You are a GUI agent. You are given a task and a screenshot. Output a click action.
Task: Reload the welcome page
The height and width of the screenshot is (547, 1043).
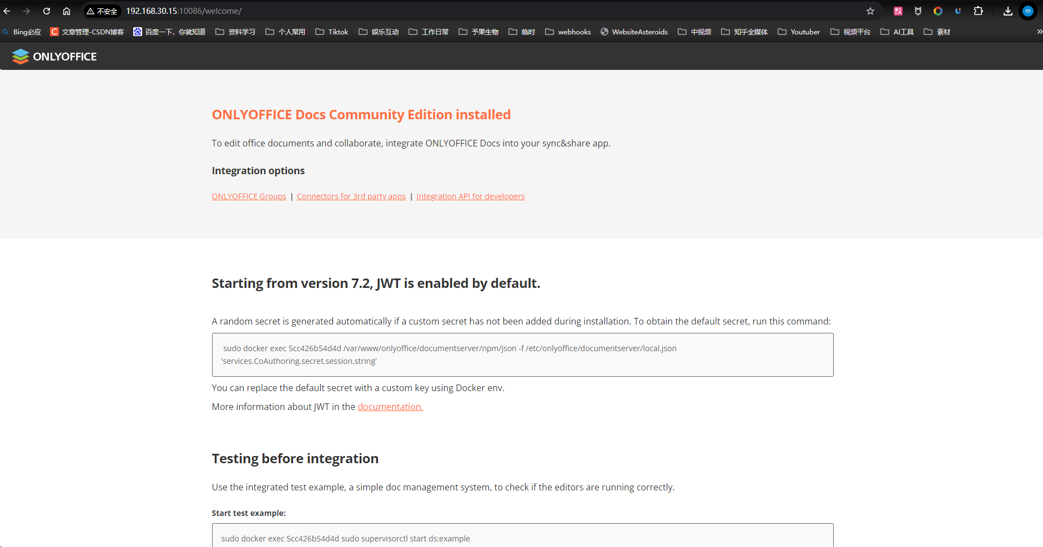(x=47, y=11)
